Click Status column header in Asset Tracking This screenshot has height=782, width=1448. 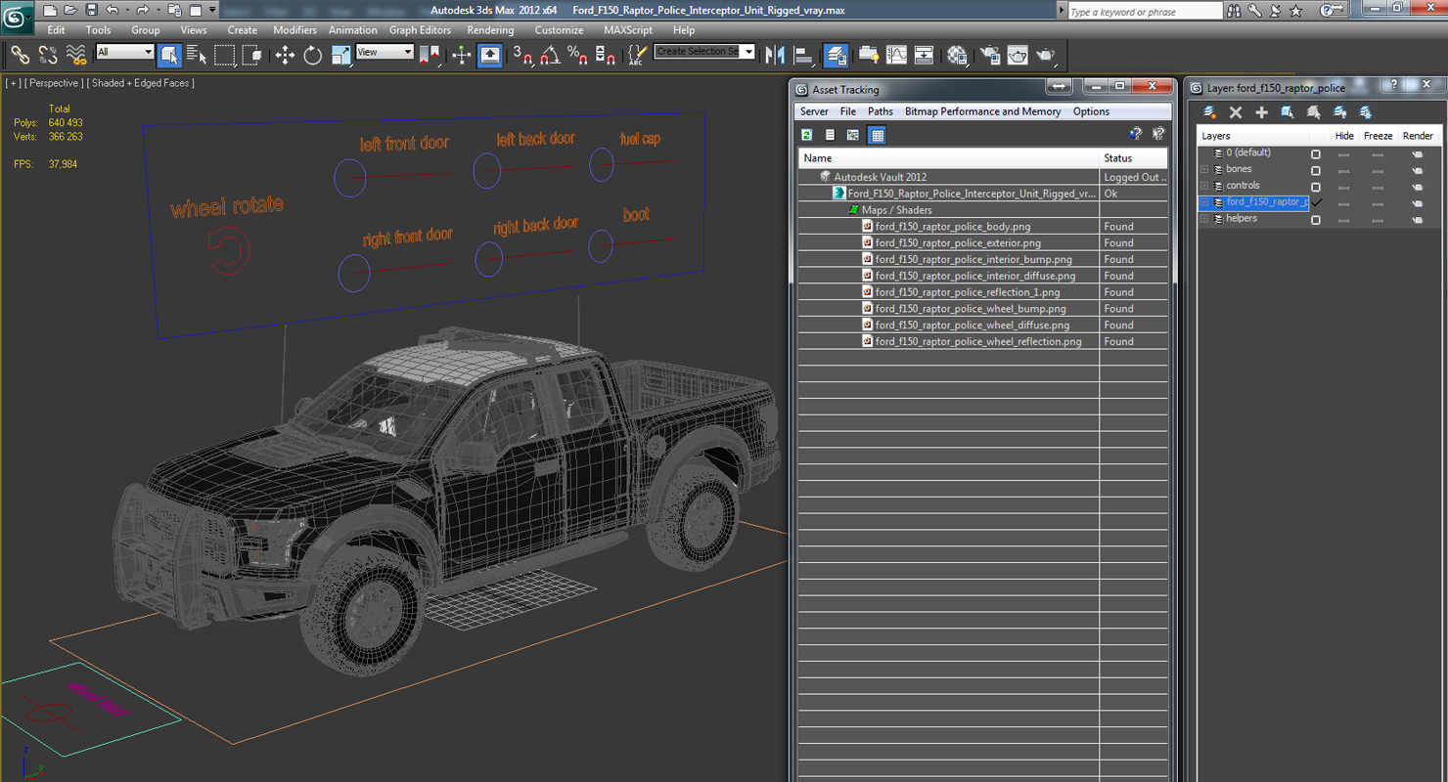point(1134,157)
